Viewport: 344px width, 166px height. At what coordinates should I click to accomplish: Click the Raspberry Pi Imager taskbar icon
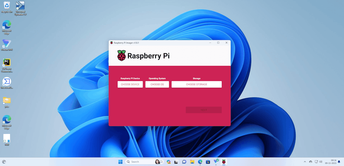click(224, 162)
